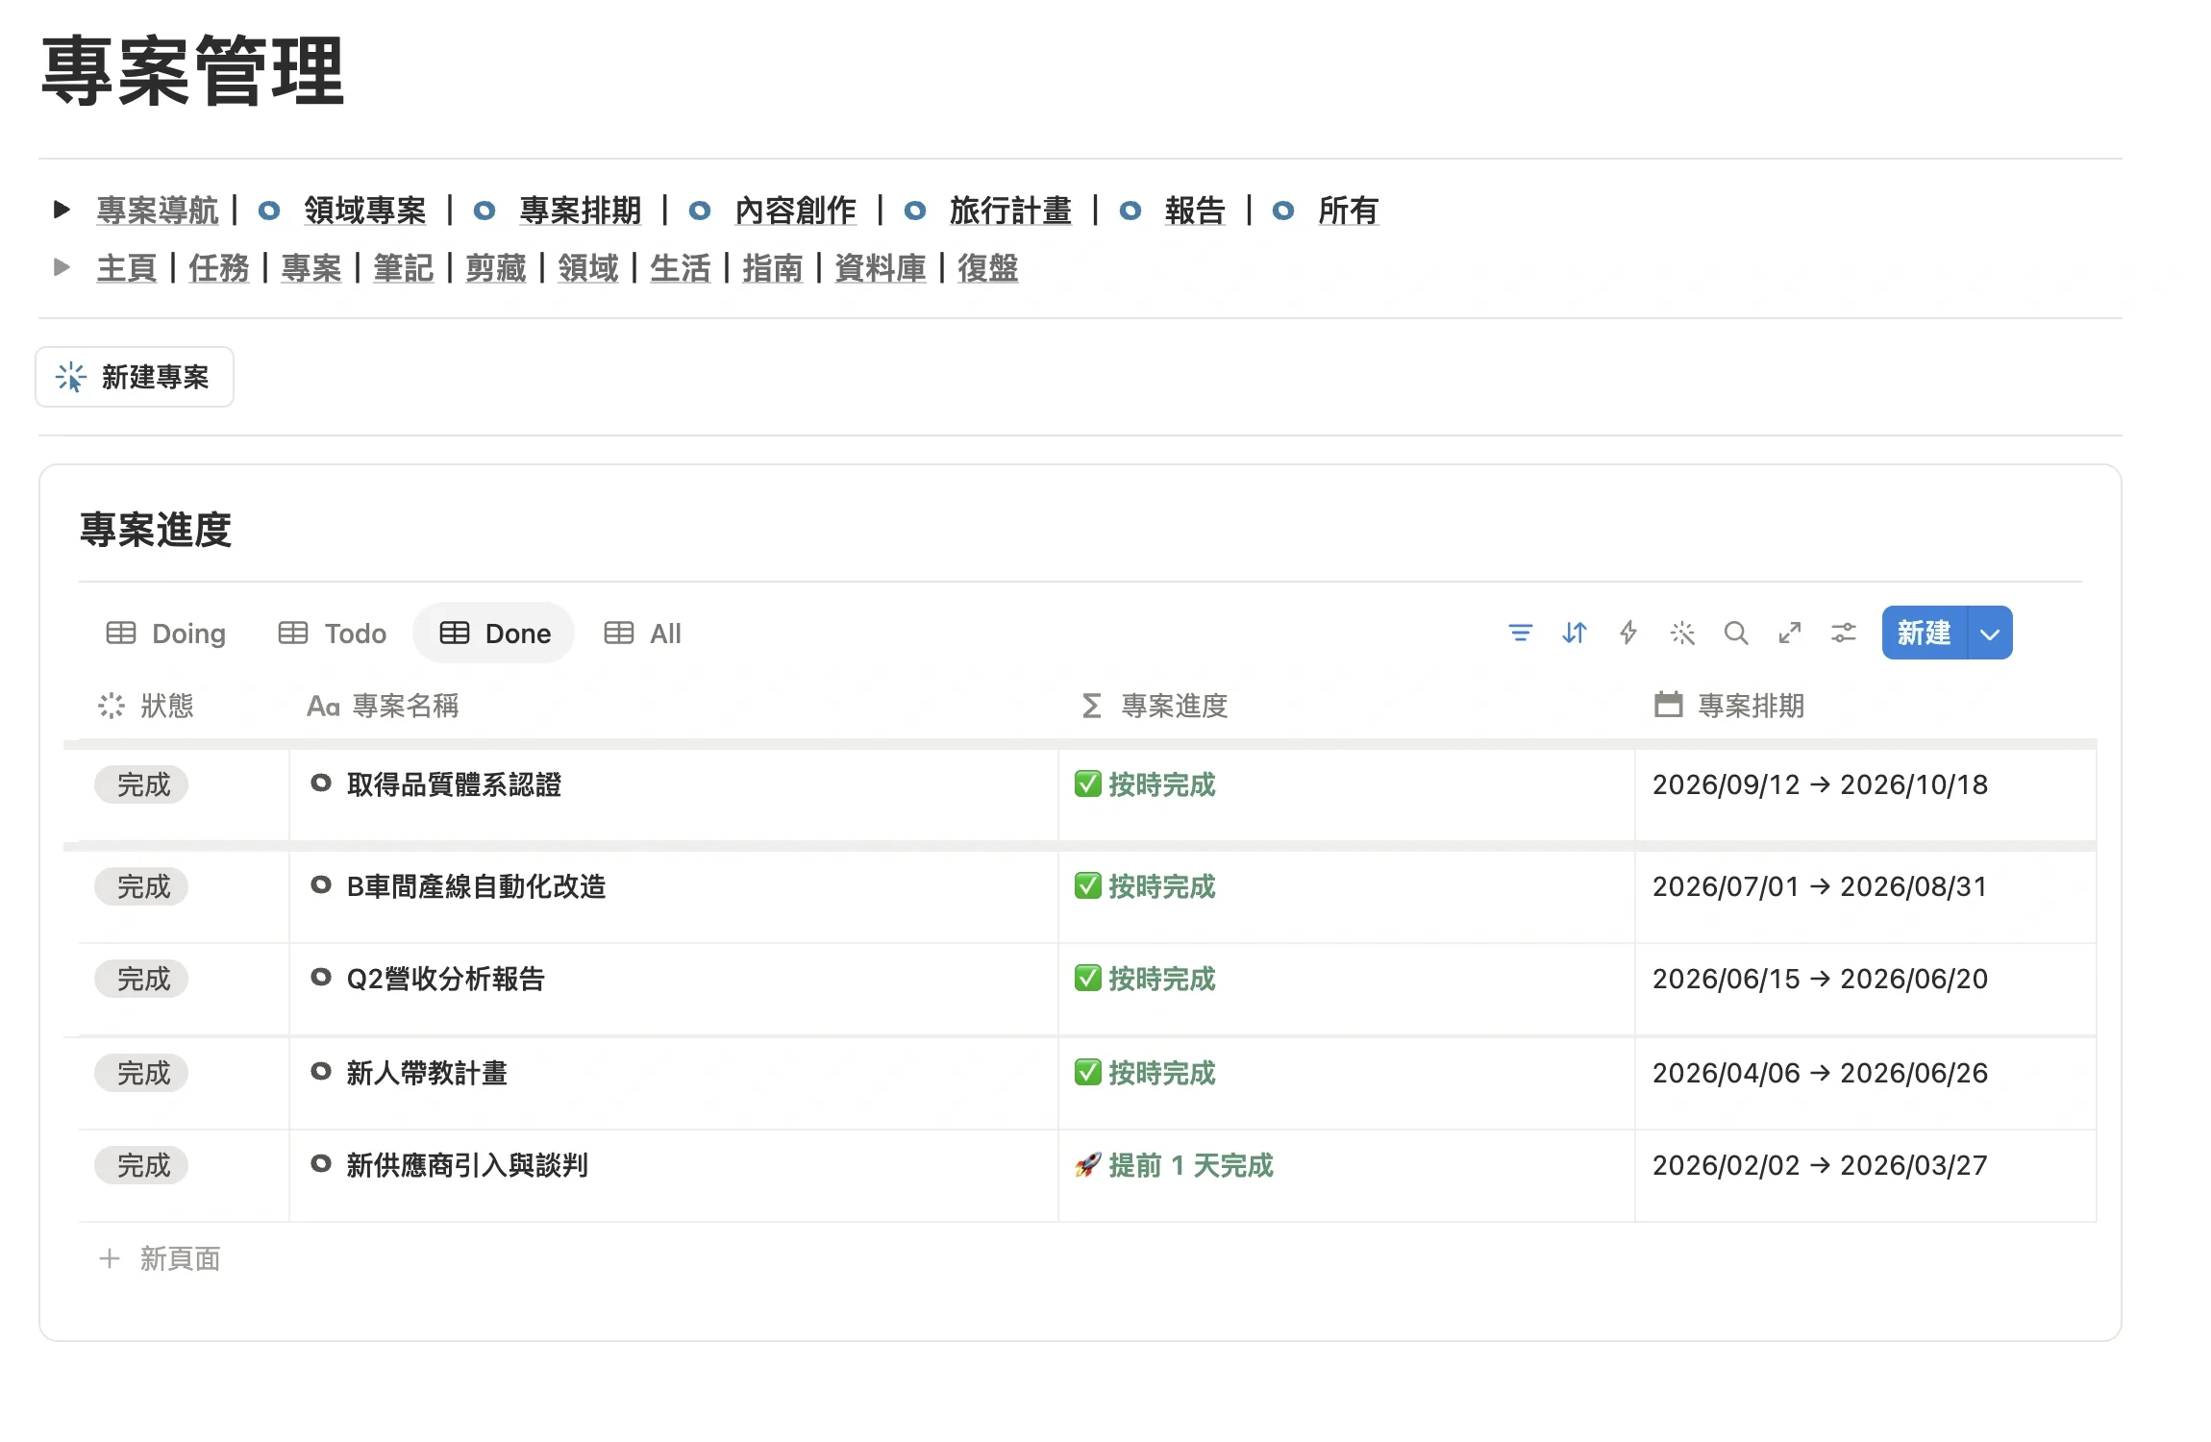Image resolution: width=2211 pixels, height=1442 pixels.
Task: Open the dropdown arrow beside 新建 button
Action: coord(1990,634)
